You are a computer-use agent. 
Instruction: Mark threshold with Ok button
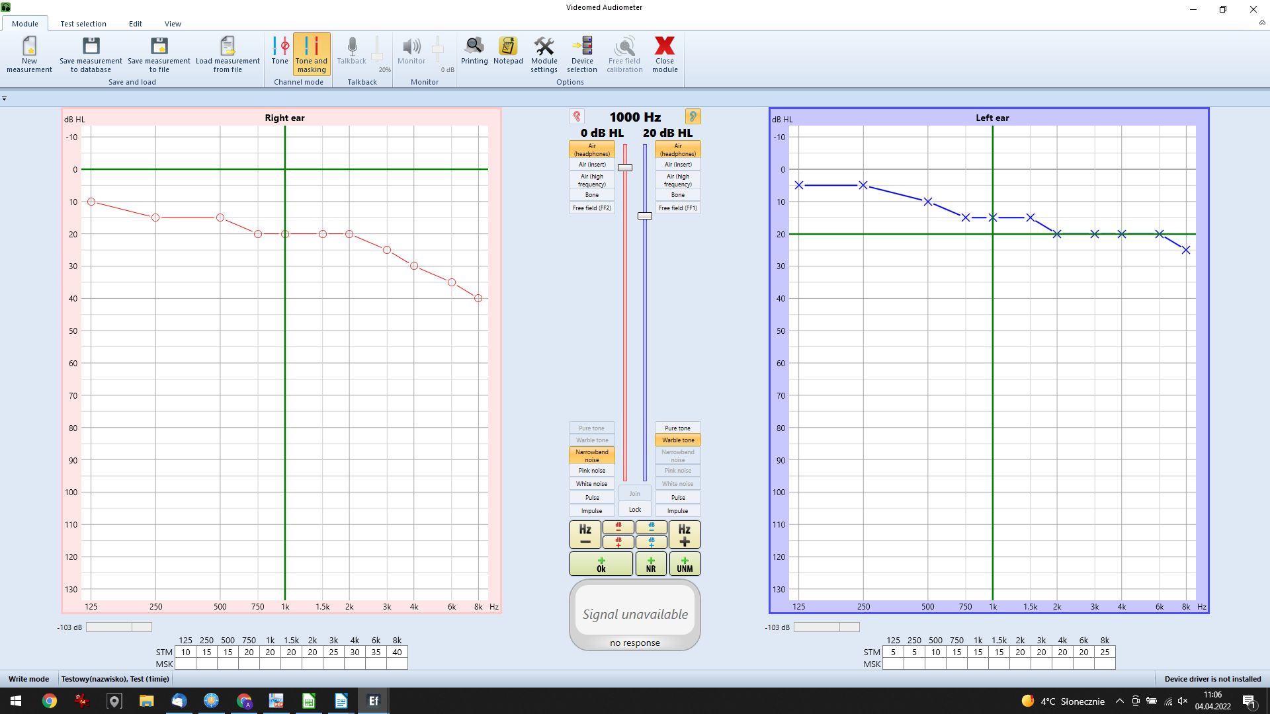click(601, 564)
